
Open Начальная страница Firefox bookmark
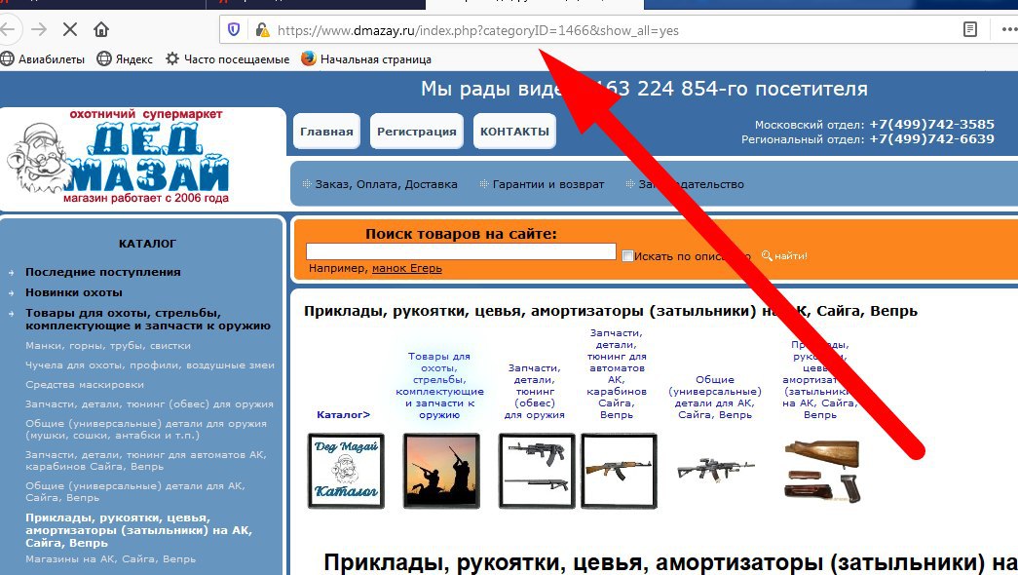[366, 59]
